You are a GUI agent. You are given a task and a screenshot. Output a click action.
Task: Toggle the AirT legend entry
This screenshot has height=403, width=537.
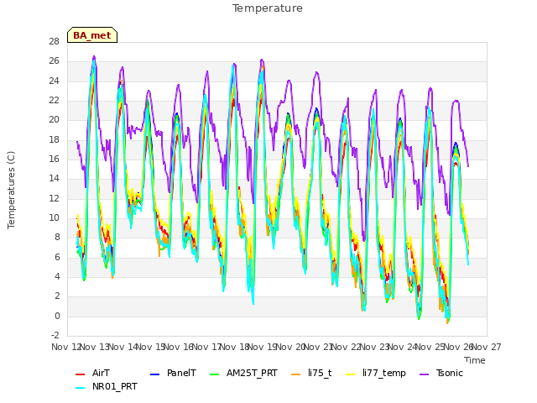[x=92, y=373]
